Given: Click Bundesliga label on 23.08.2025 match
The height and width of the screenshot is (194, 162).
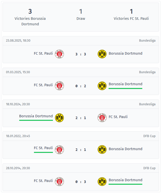Looking at the screenshot, I should [147, 40].
